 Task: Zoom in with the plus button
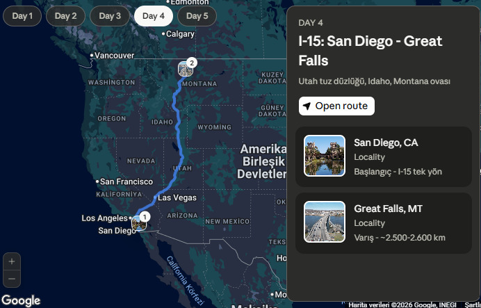pyautogui.click(x=12, y=261)
